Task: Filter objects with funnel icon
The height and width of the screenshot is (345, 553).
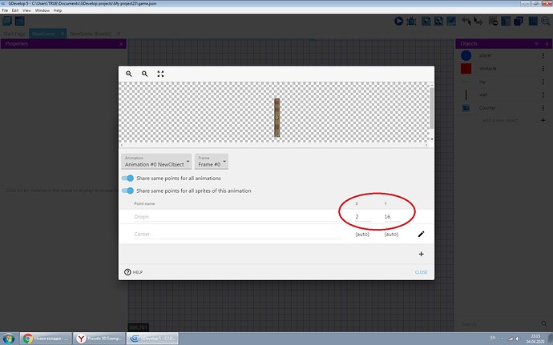Action: point(536,44)
